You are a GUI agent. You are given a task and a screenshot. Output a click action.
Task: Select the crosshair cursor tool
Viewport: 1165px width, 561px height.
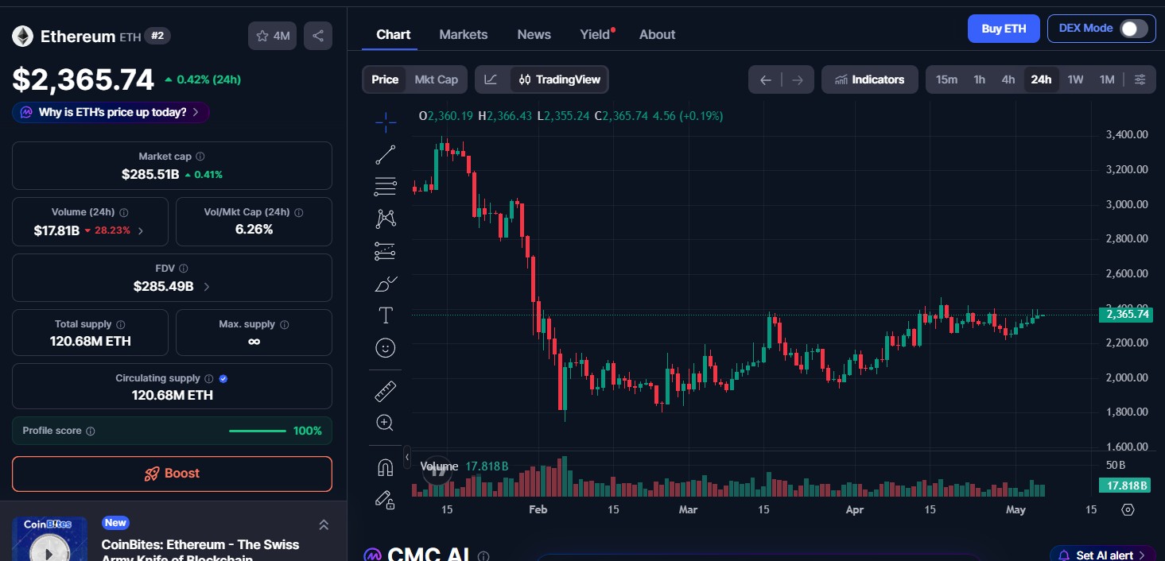point(386,122)
